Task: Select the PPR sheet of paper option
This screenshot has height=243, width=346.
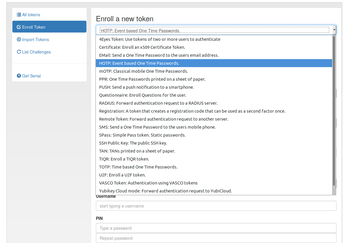Action: (214, 79)
